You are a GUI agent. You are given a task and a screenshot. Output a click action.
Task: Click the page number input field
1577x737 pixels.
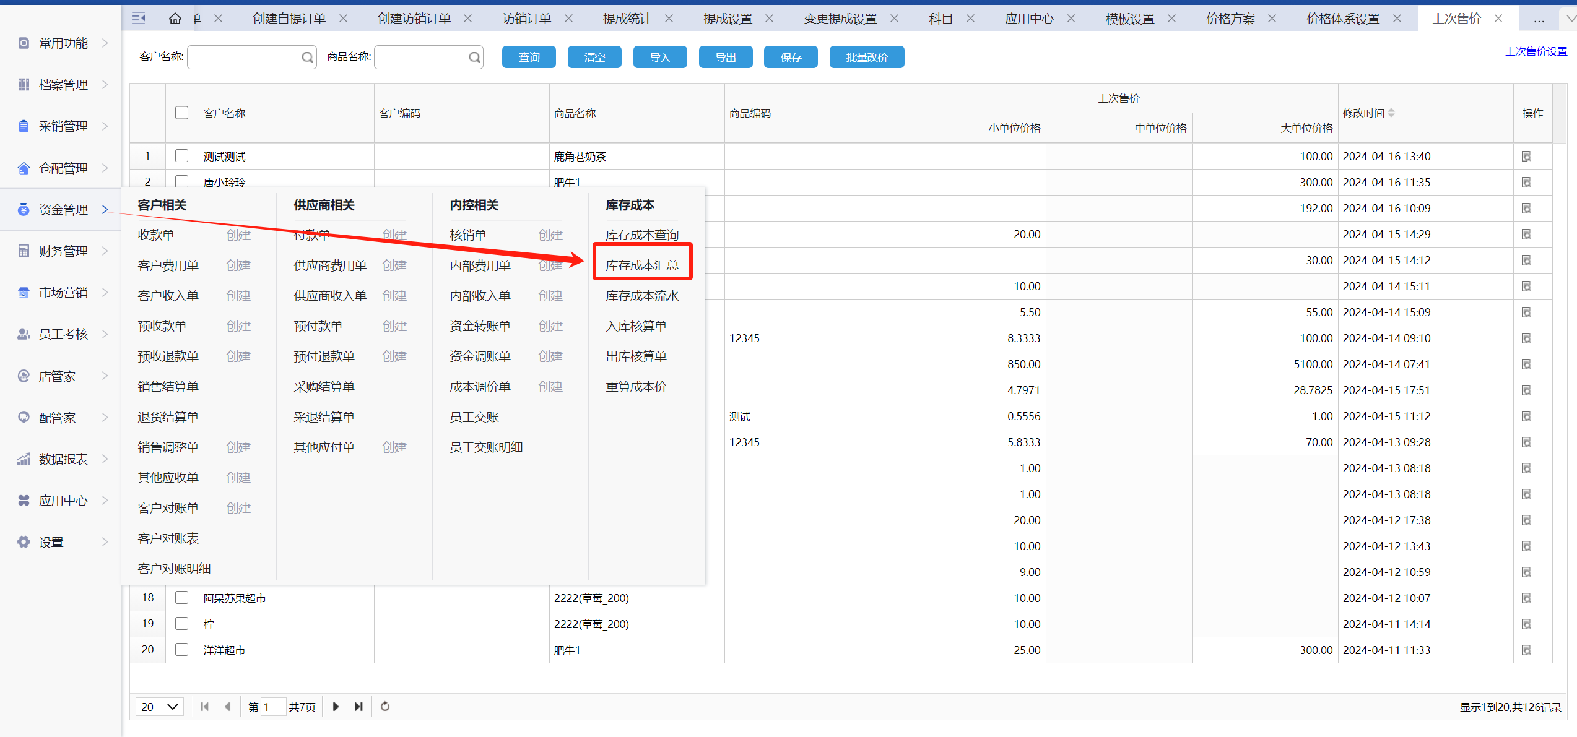[272, 707]
